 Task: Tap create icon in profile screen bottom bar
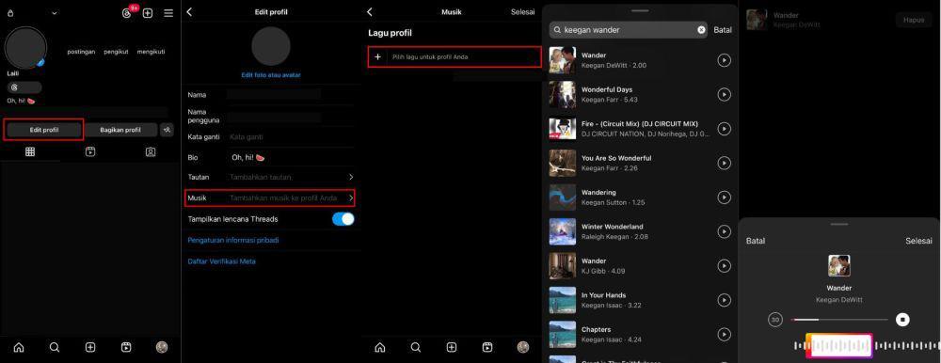(90, 347)
